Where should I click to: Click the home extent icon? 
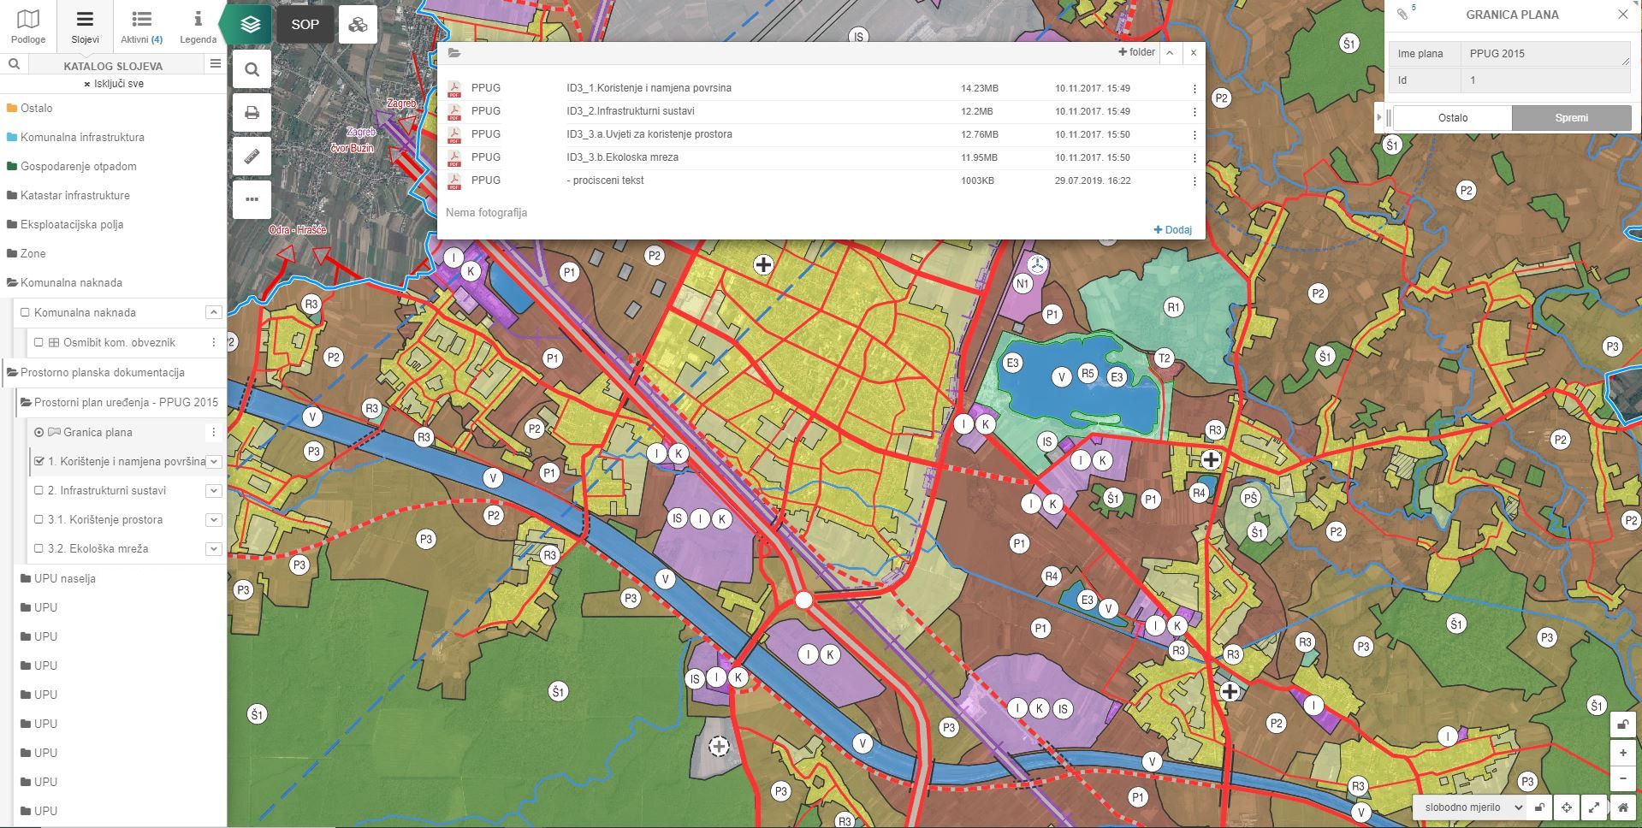[x=1623, y=807]
